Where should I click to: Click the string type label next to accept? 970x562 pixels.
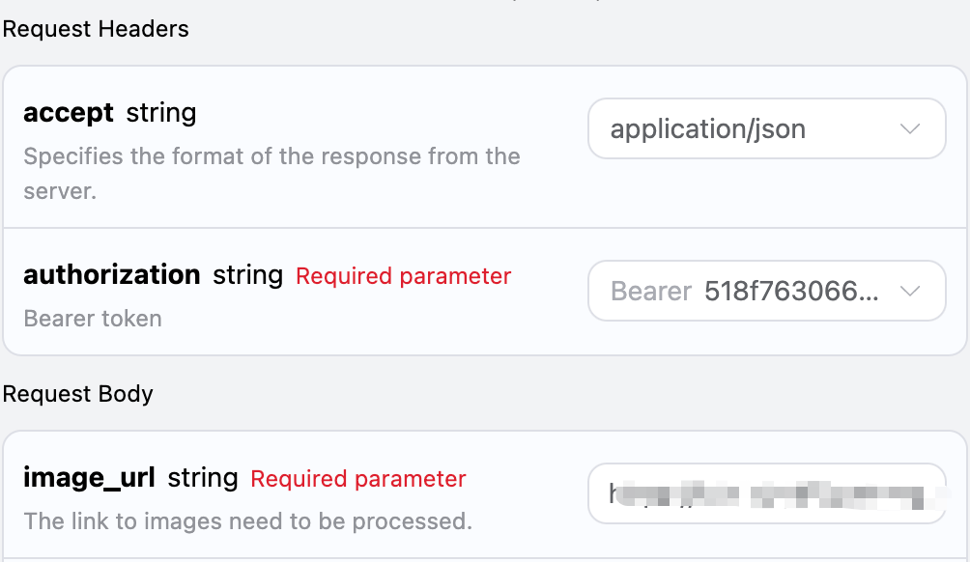[161, 113]
